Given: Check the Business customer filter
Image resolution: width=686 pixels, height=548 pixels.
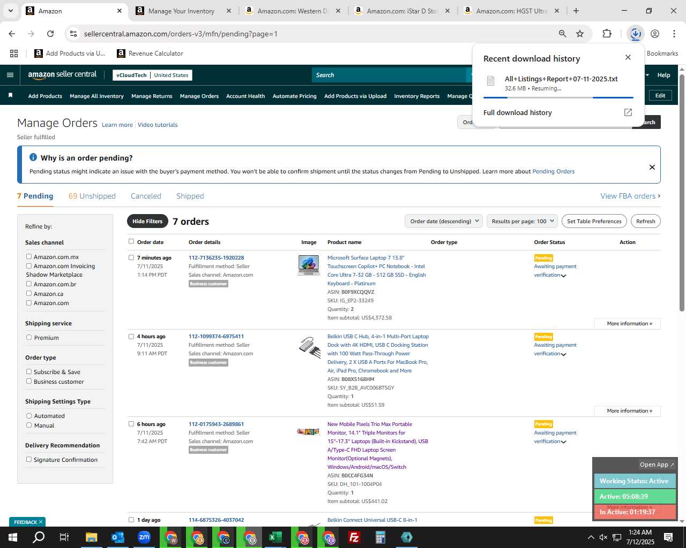Looking at the screenshot, I should click(x=29, y=381).
